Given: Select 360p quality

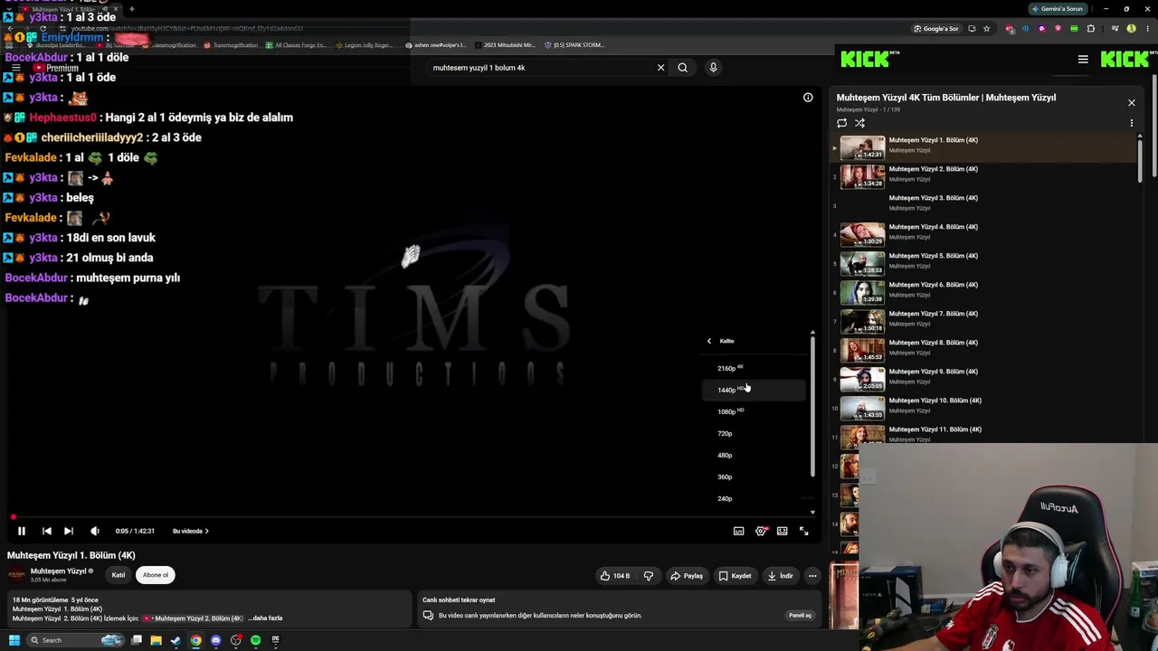Looking at the screenshot, I should tap(755, 476).
